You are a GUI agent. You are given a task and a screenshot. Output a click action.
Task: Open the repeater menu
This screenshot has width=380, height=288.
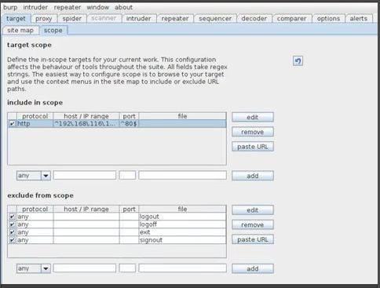(x=68, y=7)
